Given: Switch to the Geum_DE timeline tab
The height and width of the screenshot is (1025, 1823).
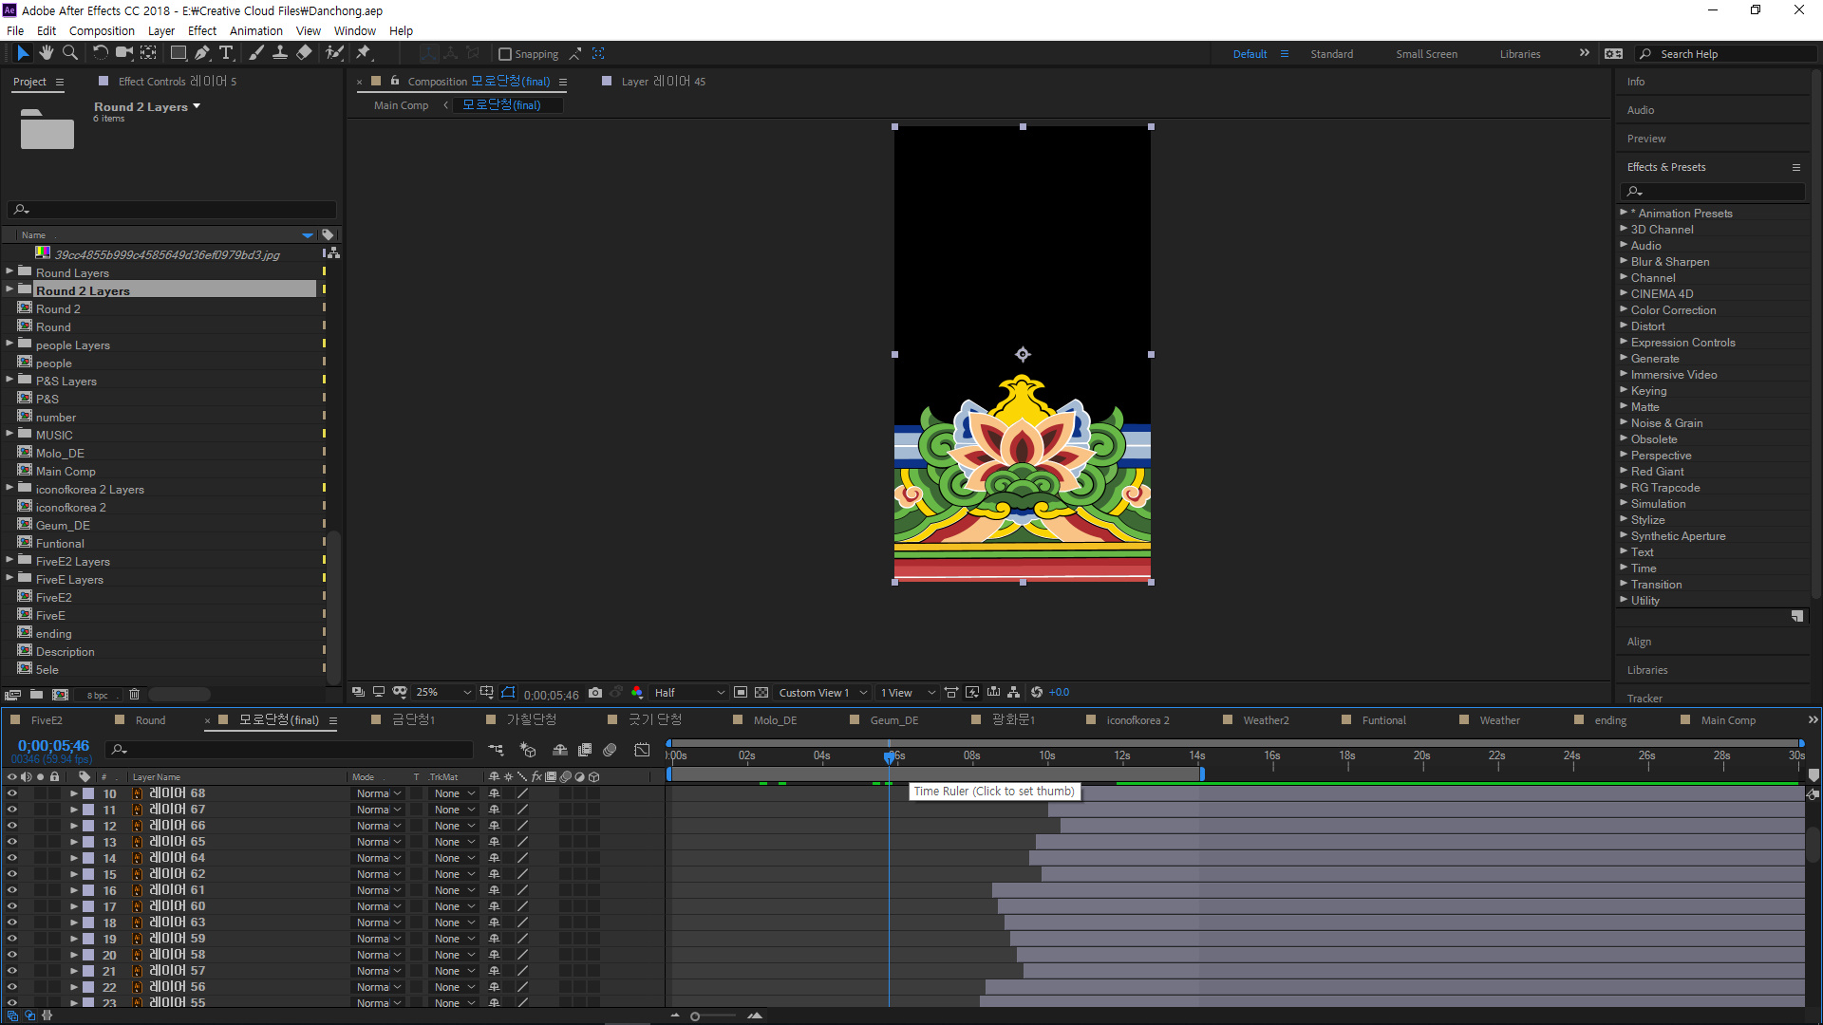Looking at the screenshot, I should coord(893,720).
